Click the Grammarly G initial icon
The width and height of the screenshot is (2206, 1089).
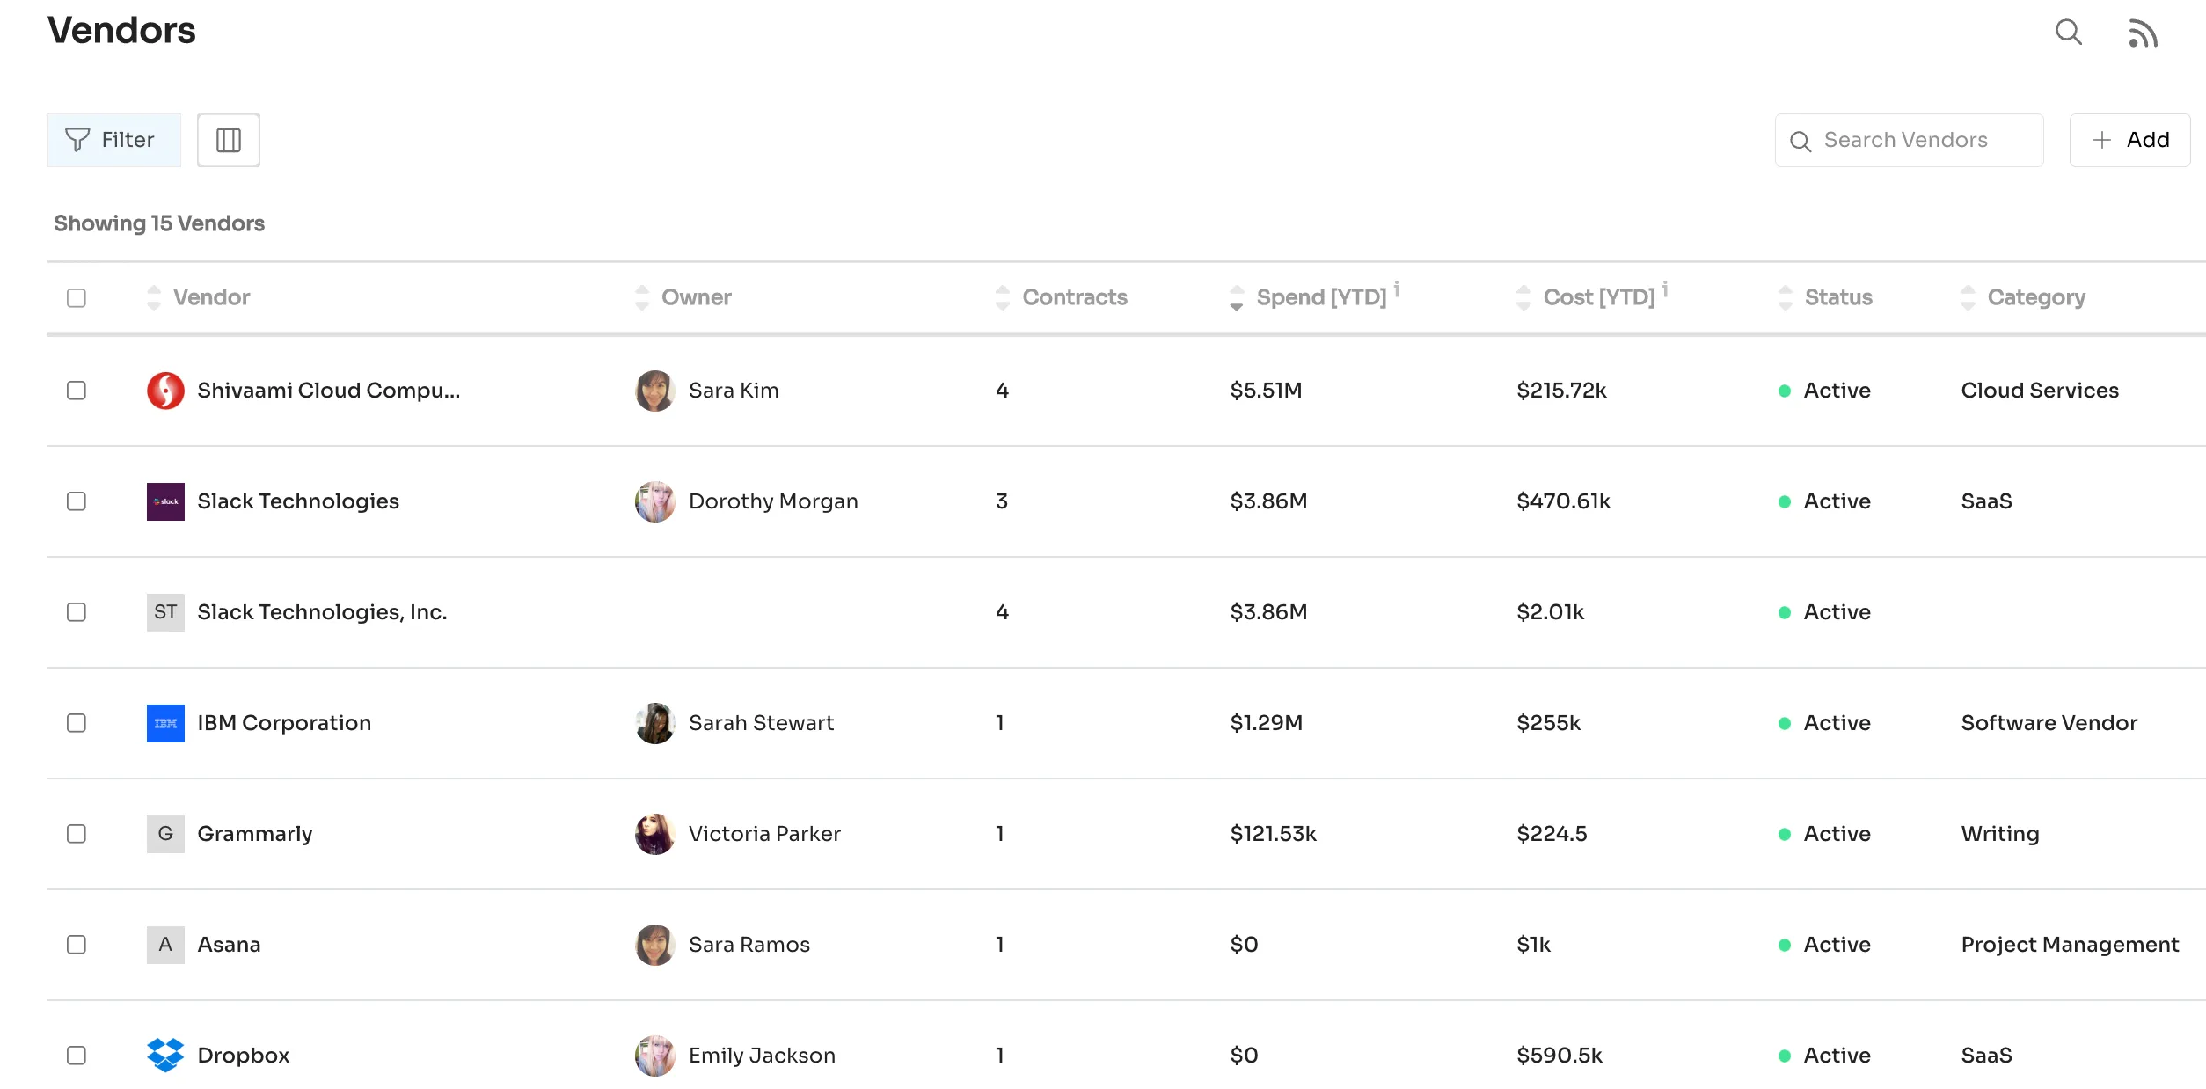(165, 834)
